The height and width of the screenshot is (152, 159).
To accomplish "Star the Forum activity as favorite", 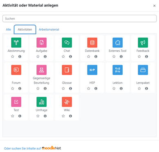I will coord(13,88).
